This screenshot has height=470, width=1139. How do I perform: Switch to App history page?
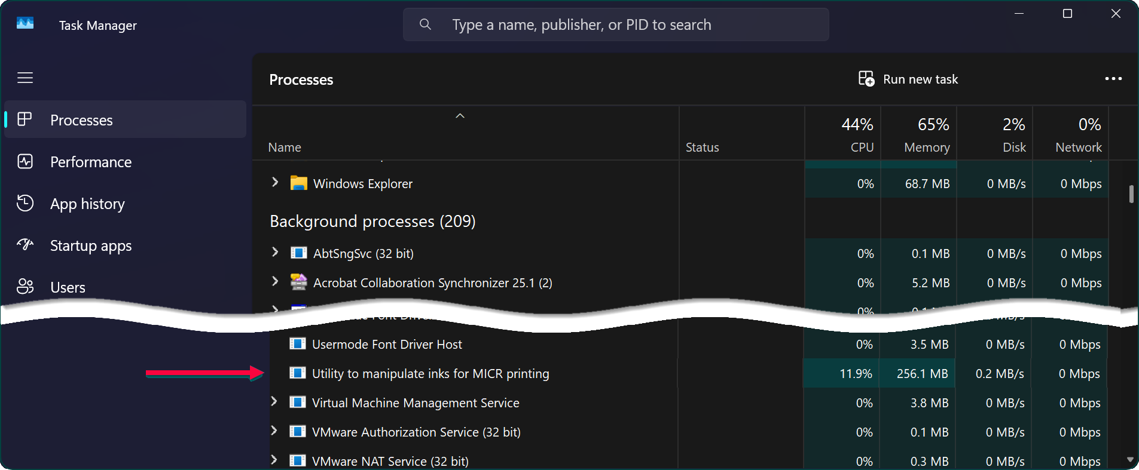tap(87, 204)
